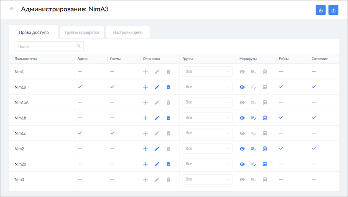Go back using the arrow icon
The width and height of the screenshot is (348, 197).
(12, 9)
